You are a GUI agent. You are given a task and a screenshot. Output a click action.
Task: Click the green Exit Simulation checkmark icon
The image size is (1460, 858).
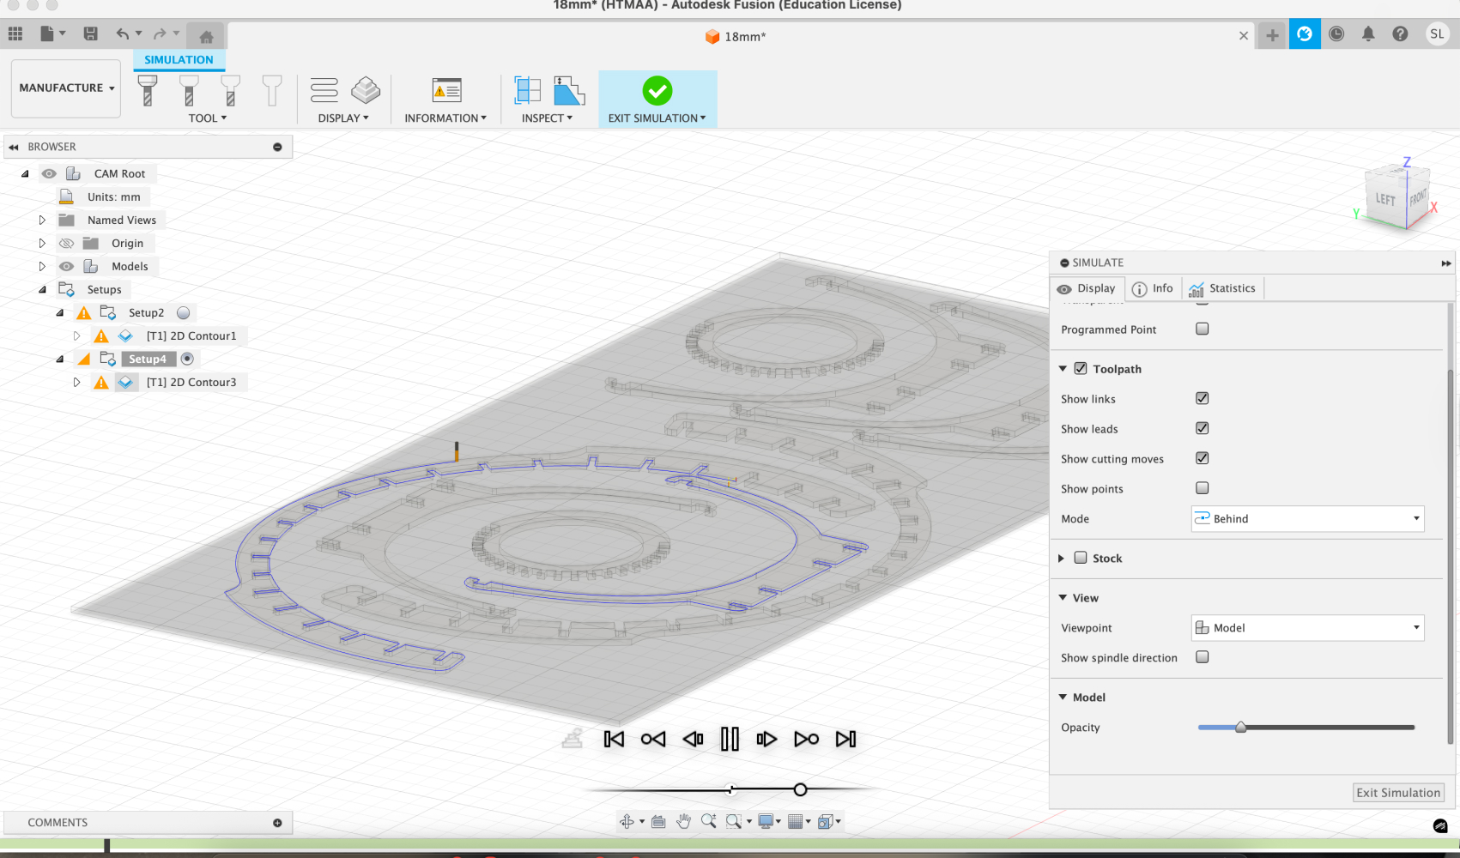point(657,91)
